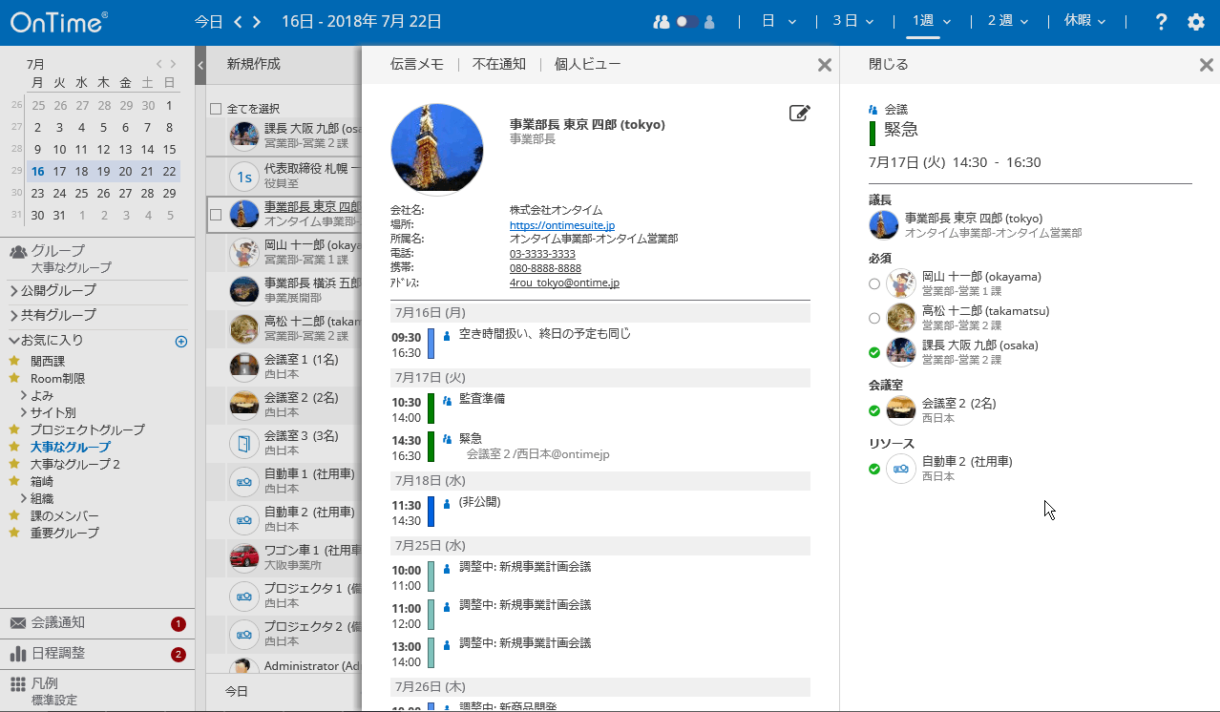The image size is (1220, 712).
Task: Open the 1週 dropdown
Action: pos(925,20)
